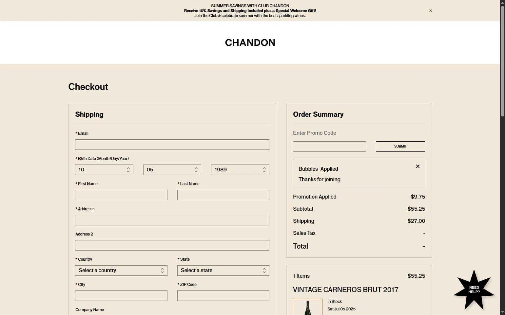Click the 1 Items label

coord(301,276)
